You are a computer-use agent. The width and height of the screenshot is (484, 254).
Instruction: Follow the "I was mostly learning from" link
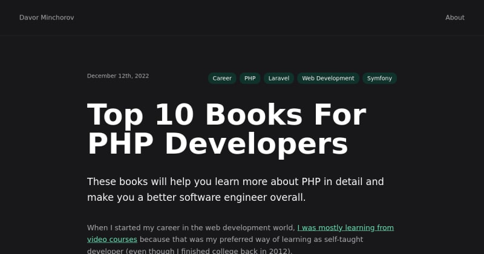[x=345, y=227]
